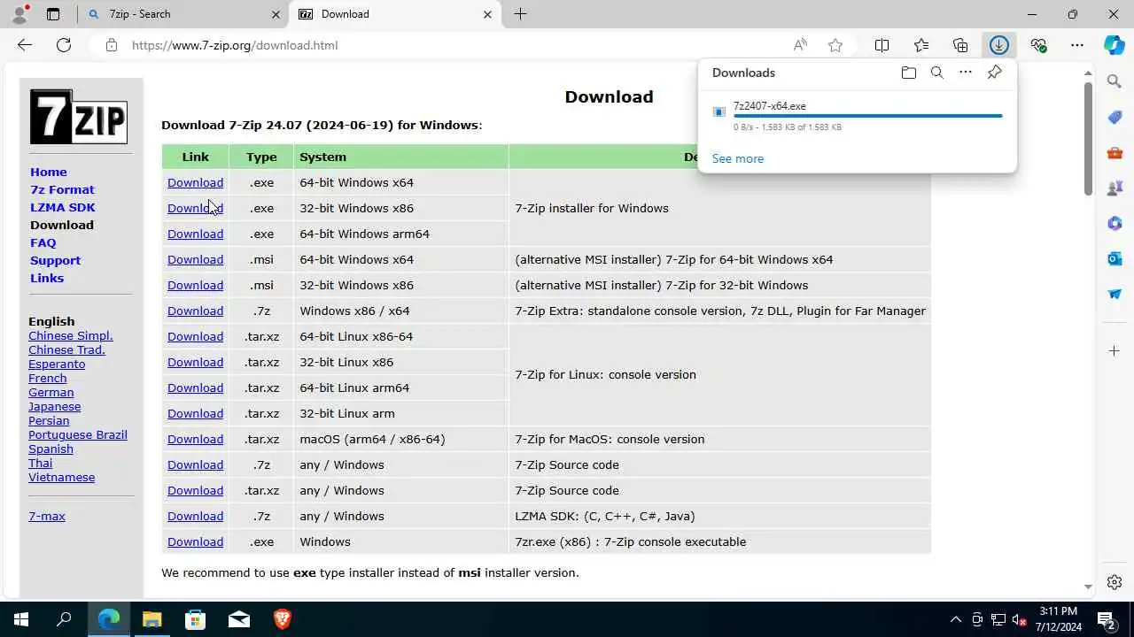Open taskbar clock showing 3:11 PM
1134x637 pixels.
click(x=1059, y=619)
